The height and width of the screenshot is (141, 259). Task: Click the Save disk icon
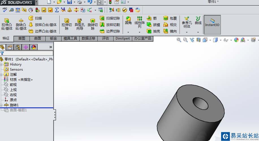click(69, 2)
